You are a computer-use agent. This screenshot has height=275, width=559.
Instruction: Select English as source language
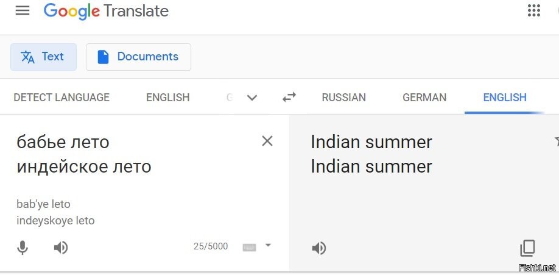point(167,98)
